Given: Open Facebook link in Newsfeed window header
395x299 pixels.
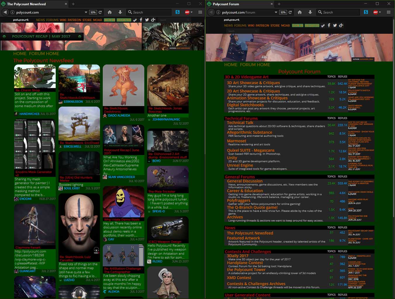Looking at the screenshot, I should [x=141, y=20].
